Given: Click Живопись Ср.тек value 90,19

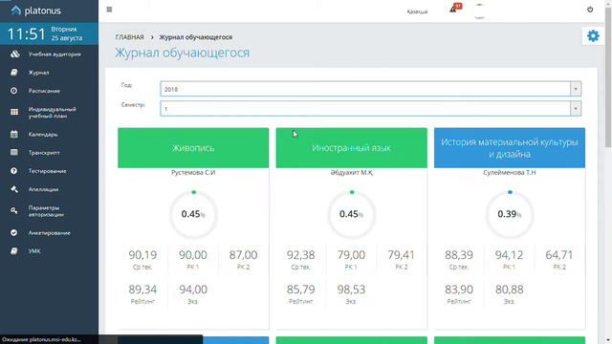Looking at the screenshot, I should [142, 255].
